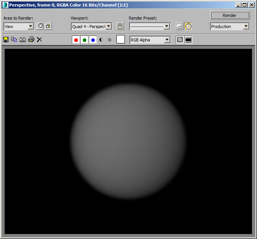Click the Edit Region hand icon
Image resolution: width=257 pixels, height=239 pixels.
pos(40,26)
